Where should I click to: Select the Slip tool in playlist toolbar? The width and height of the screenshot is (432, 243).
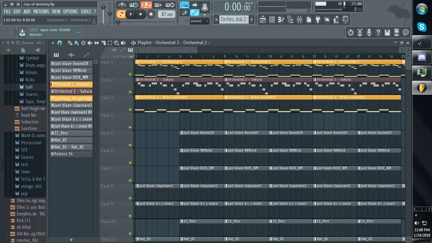[97, 43]
